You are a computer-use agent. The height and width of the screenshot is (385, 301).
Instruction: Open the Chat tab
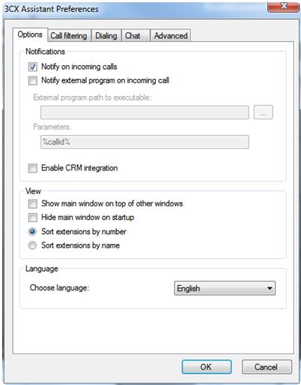tap(136, 36)
